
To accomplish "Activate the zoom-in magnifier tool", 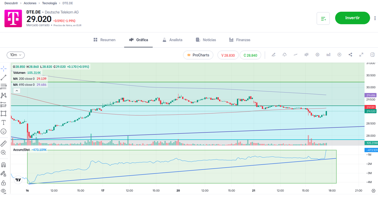I will point(3,153).
